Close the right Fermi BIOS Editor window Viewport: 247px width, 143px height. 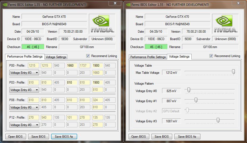point(238,3)
